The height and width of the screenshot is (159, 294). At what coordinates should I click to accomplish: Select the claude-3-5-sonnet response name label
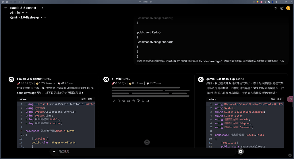coord(30,79)
